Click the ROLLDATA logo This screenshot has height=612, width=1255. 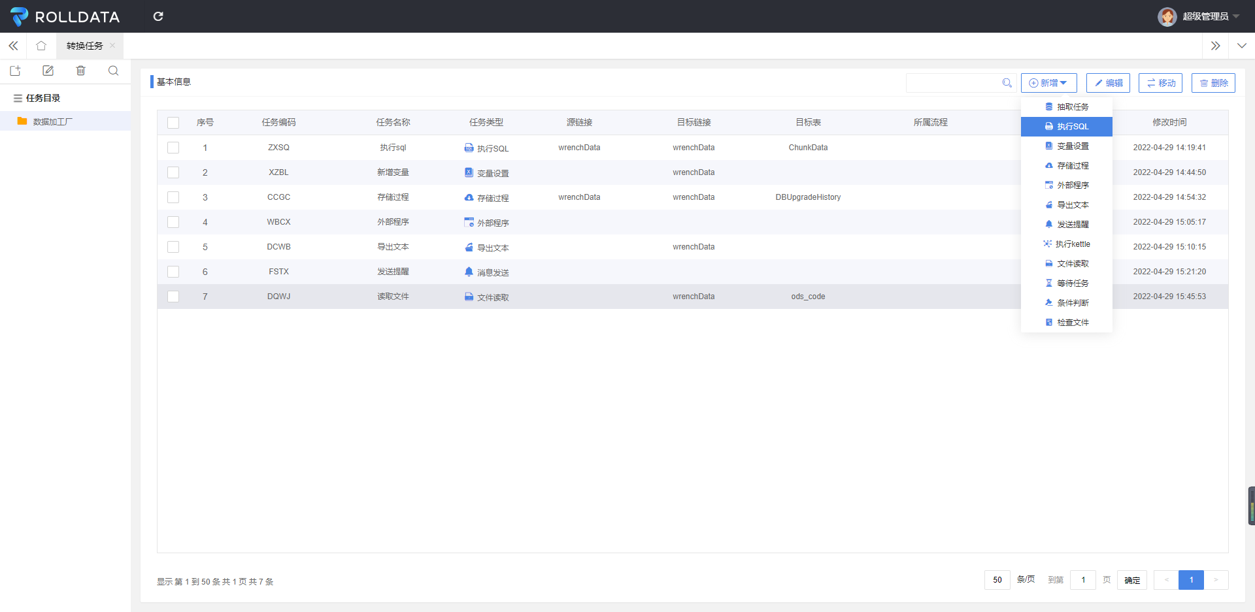65,16
